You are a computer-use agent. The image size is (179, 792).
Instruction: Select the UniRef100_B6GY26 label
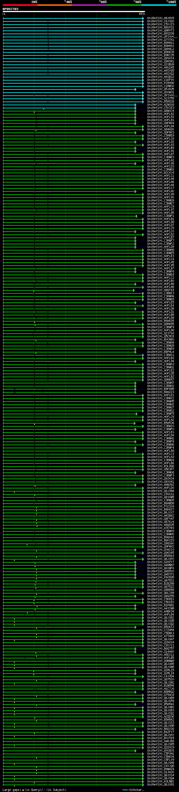pos(161,729)
